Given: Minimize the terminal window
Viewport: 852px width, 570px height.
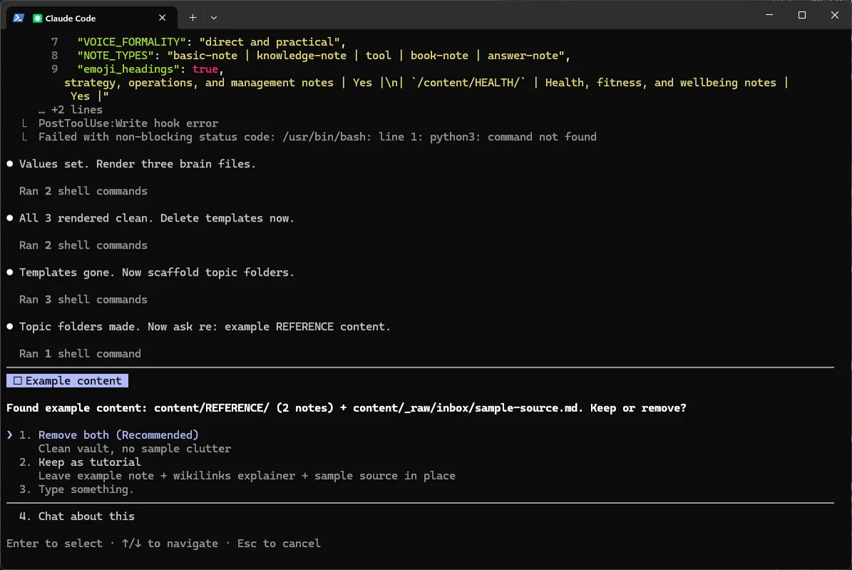Looking at the screenshot, I should click(x=769, y=15).
